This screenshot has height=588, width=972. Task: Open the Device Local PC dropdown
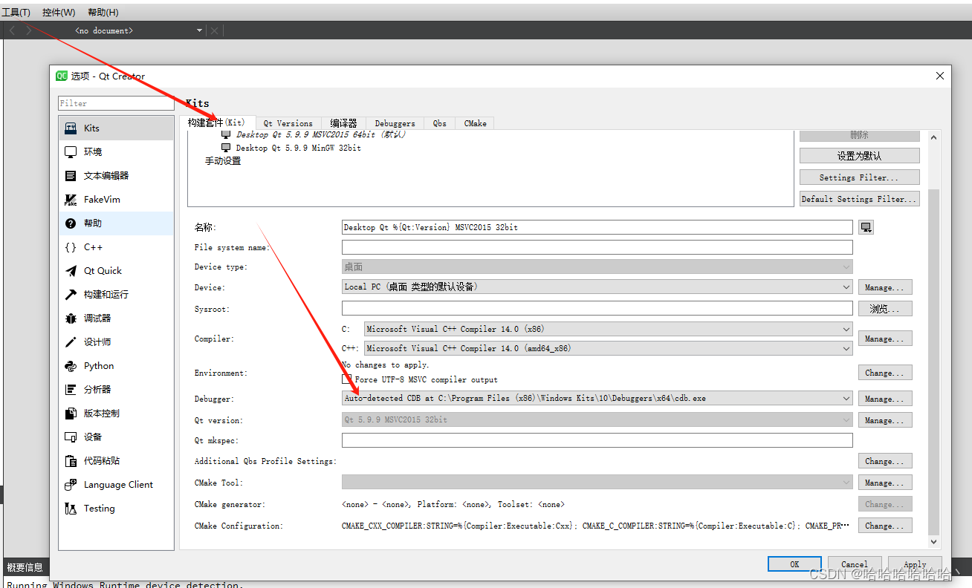point(597,287)
